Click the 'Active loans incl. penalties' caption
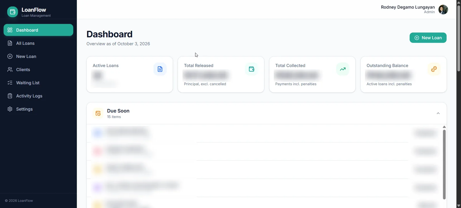 click(389, 84)
